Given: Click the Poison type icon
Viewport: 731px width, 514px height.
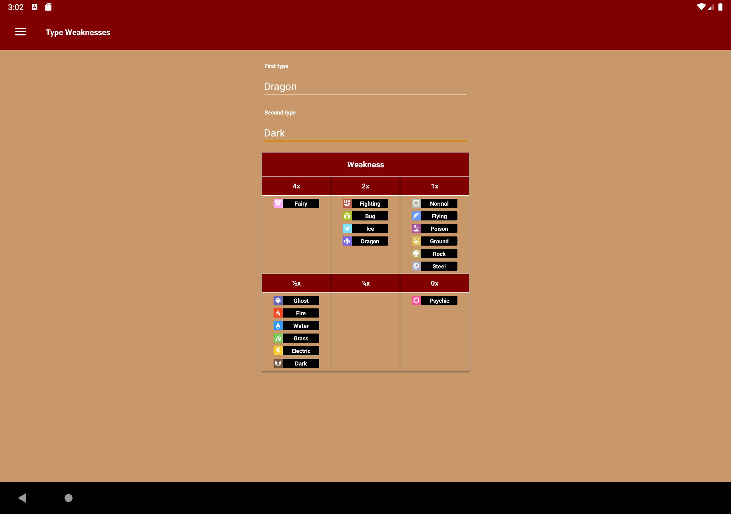Looking at the screenshot, I should coord(416,229).
